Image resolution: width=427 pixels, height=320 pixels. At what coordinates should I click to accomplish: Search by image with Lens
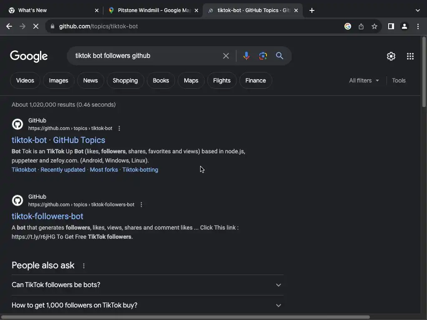tap(263, 56)
